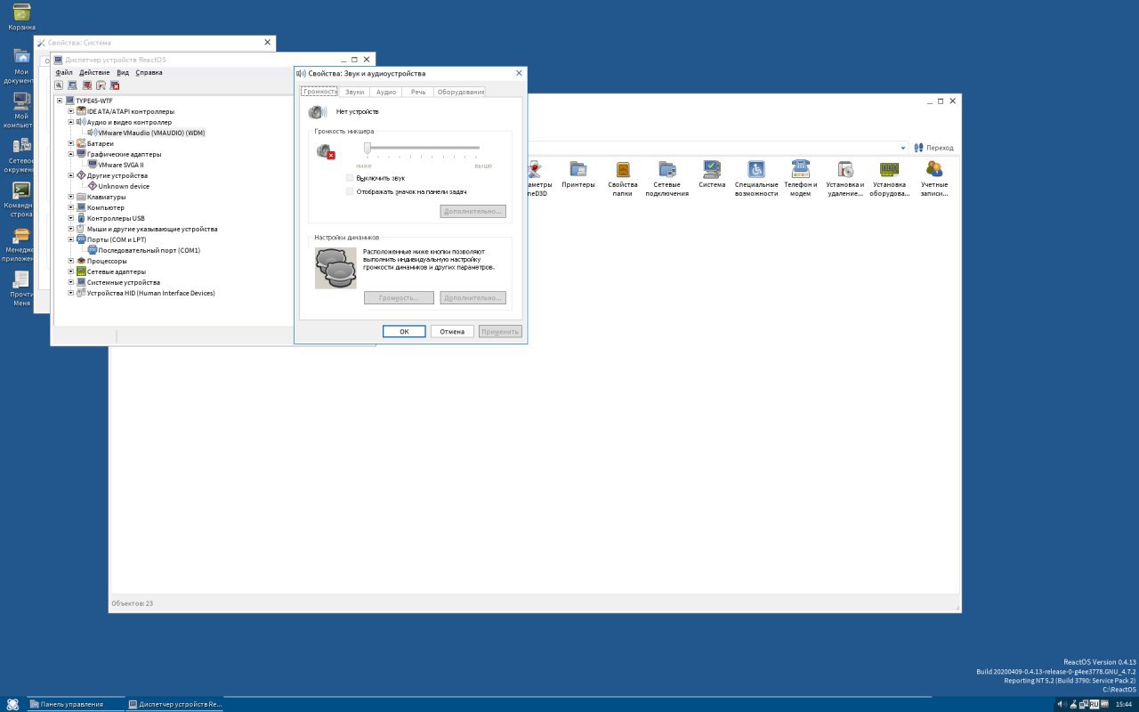The width and height of the screenshot is (1139, 712).
Task: Expand the Батареи node
Action: click(71, 143)
